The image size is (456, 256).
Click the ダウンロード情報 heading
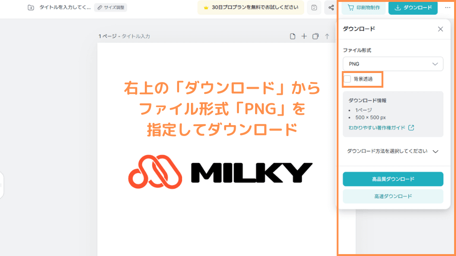[367, 101]
